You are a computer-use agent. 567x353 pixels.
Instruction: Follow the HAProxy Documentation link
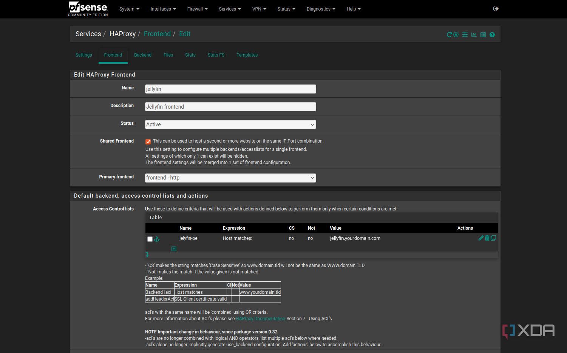coord(260,319)
